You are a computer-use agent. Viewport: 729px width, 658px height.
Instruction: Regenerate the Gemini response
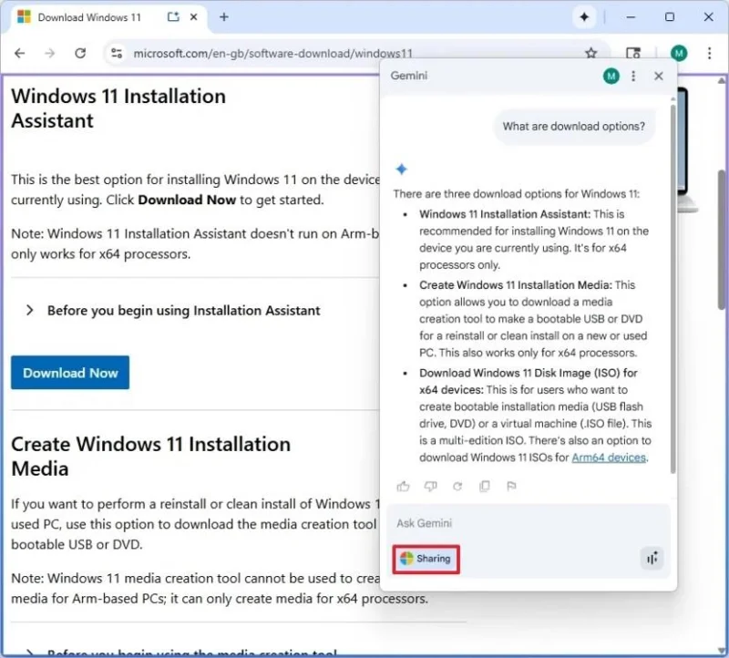[x=457, y=486]
